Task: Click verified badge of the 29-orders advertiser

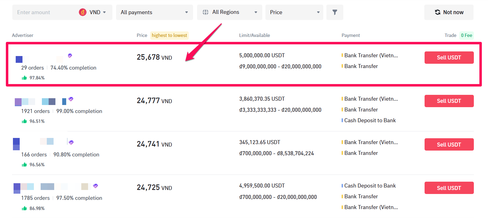Action: (x=70, y=56)
